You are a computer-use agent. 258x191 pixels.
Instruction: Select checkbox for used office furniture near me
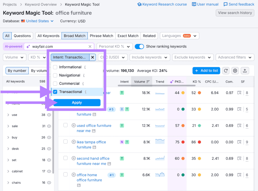(x=66, y=125)
